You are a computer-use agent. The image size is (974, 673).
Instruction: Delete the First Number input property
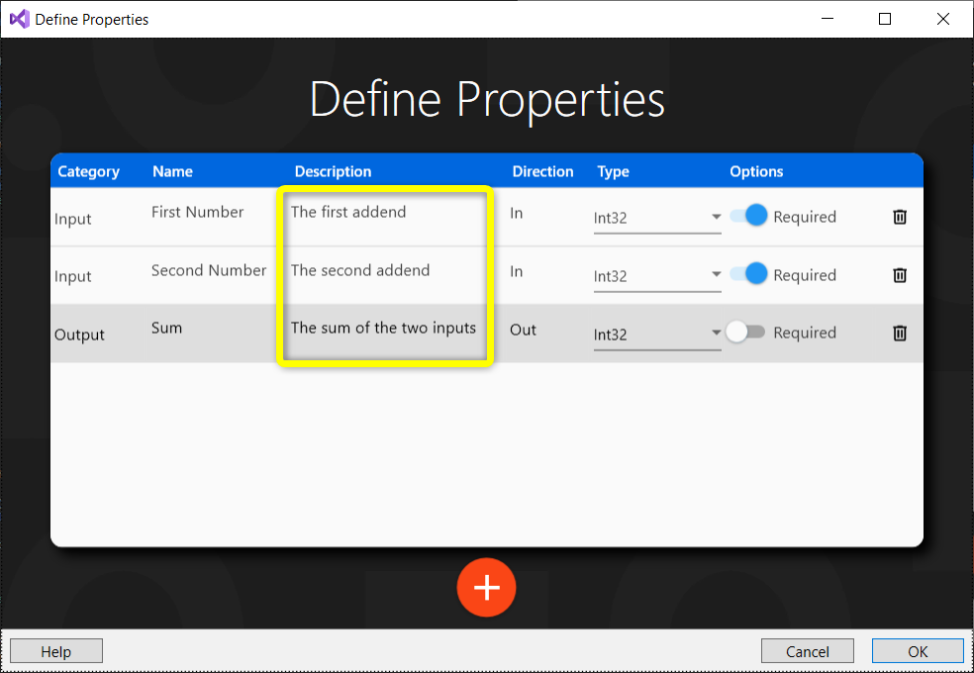899,216
